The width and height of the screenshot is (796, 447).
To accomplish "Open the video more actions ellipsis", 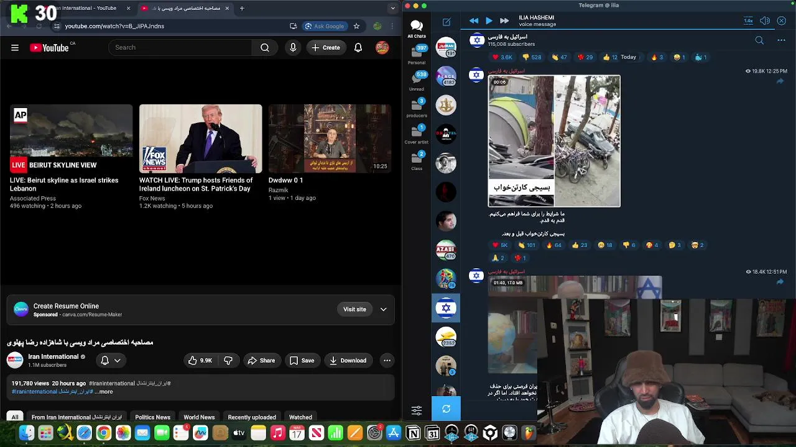I will (x=387, y=360).
